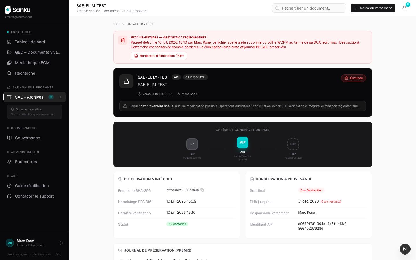The height and width of the screenshot is (260, 416).
Task: Click the calendar icon in Conservation & Provenance
Action: point(252,179)
